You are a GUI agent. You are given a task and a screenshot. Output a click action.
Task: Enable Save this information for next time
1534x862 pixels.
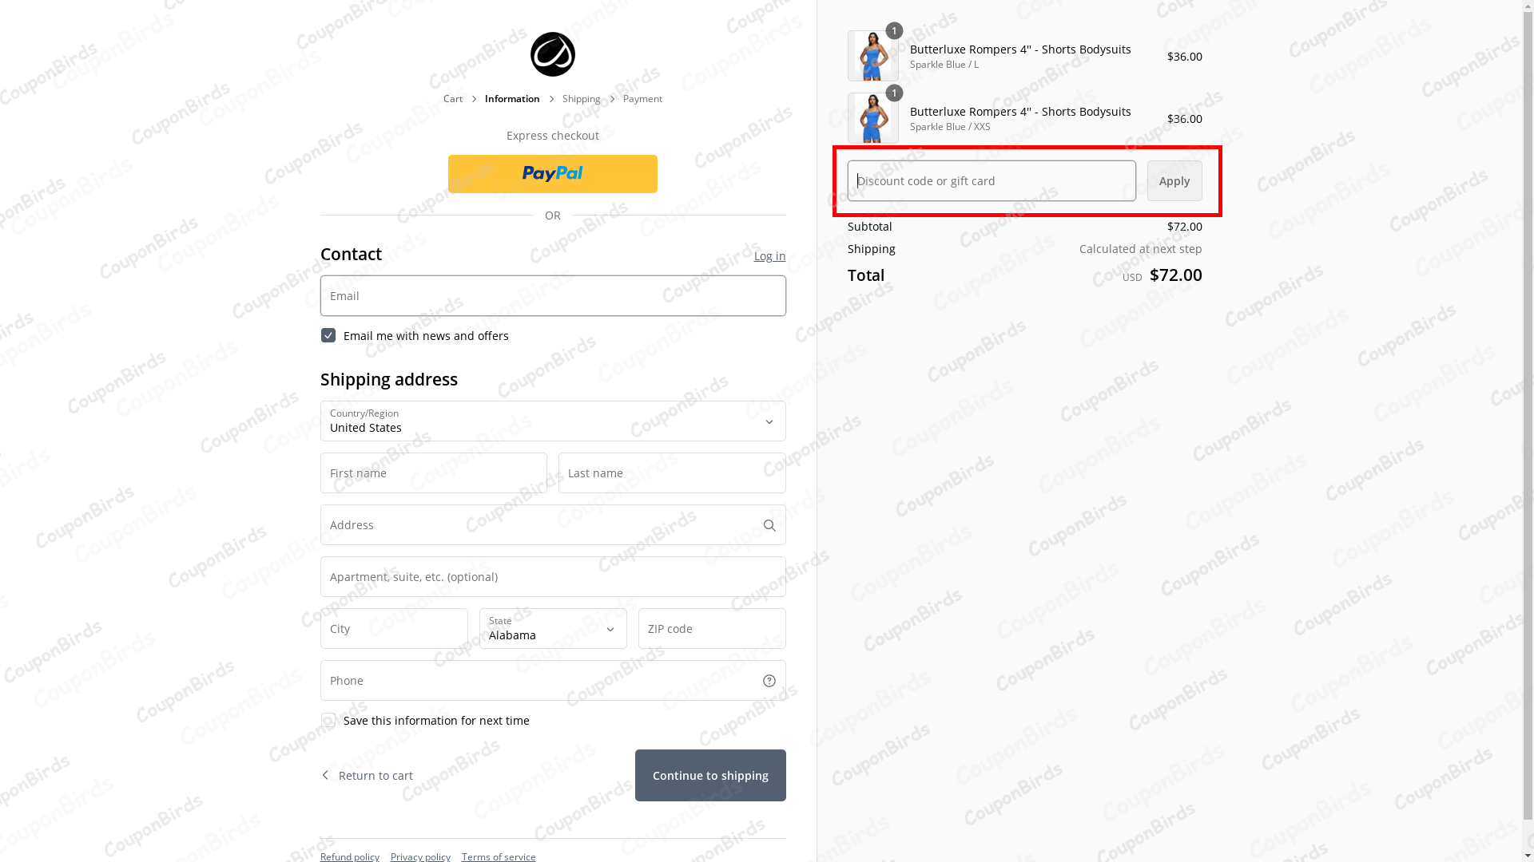[x=328, y=720]
